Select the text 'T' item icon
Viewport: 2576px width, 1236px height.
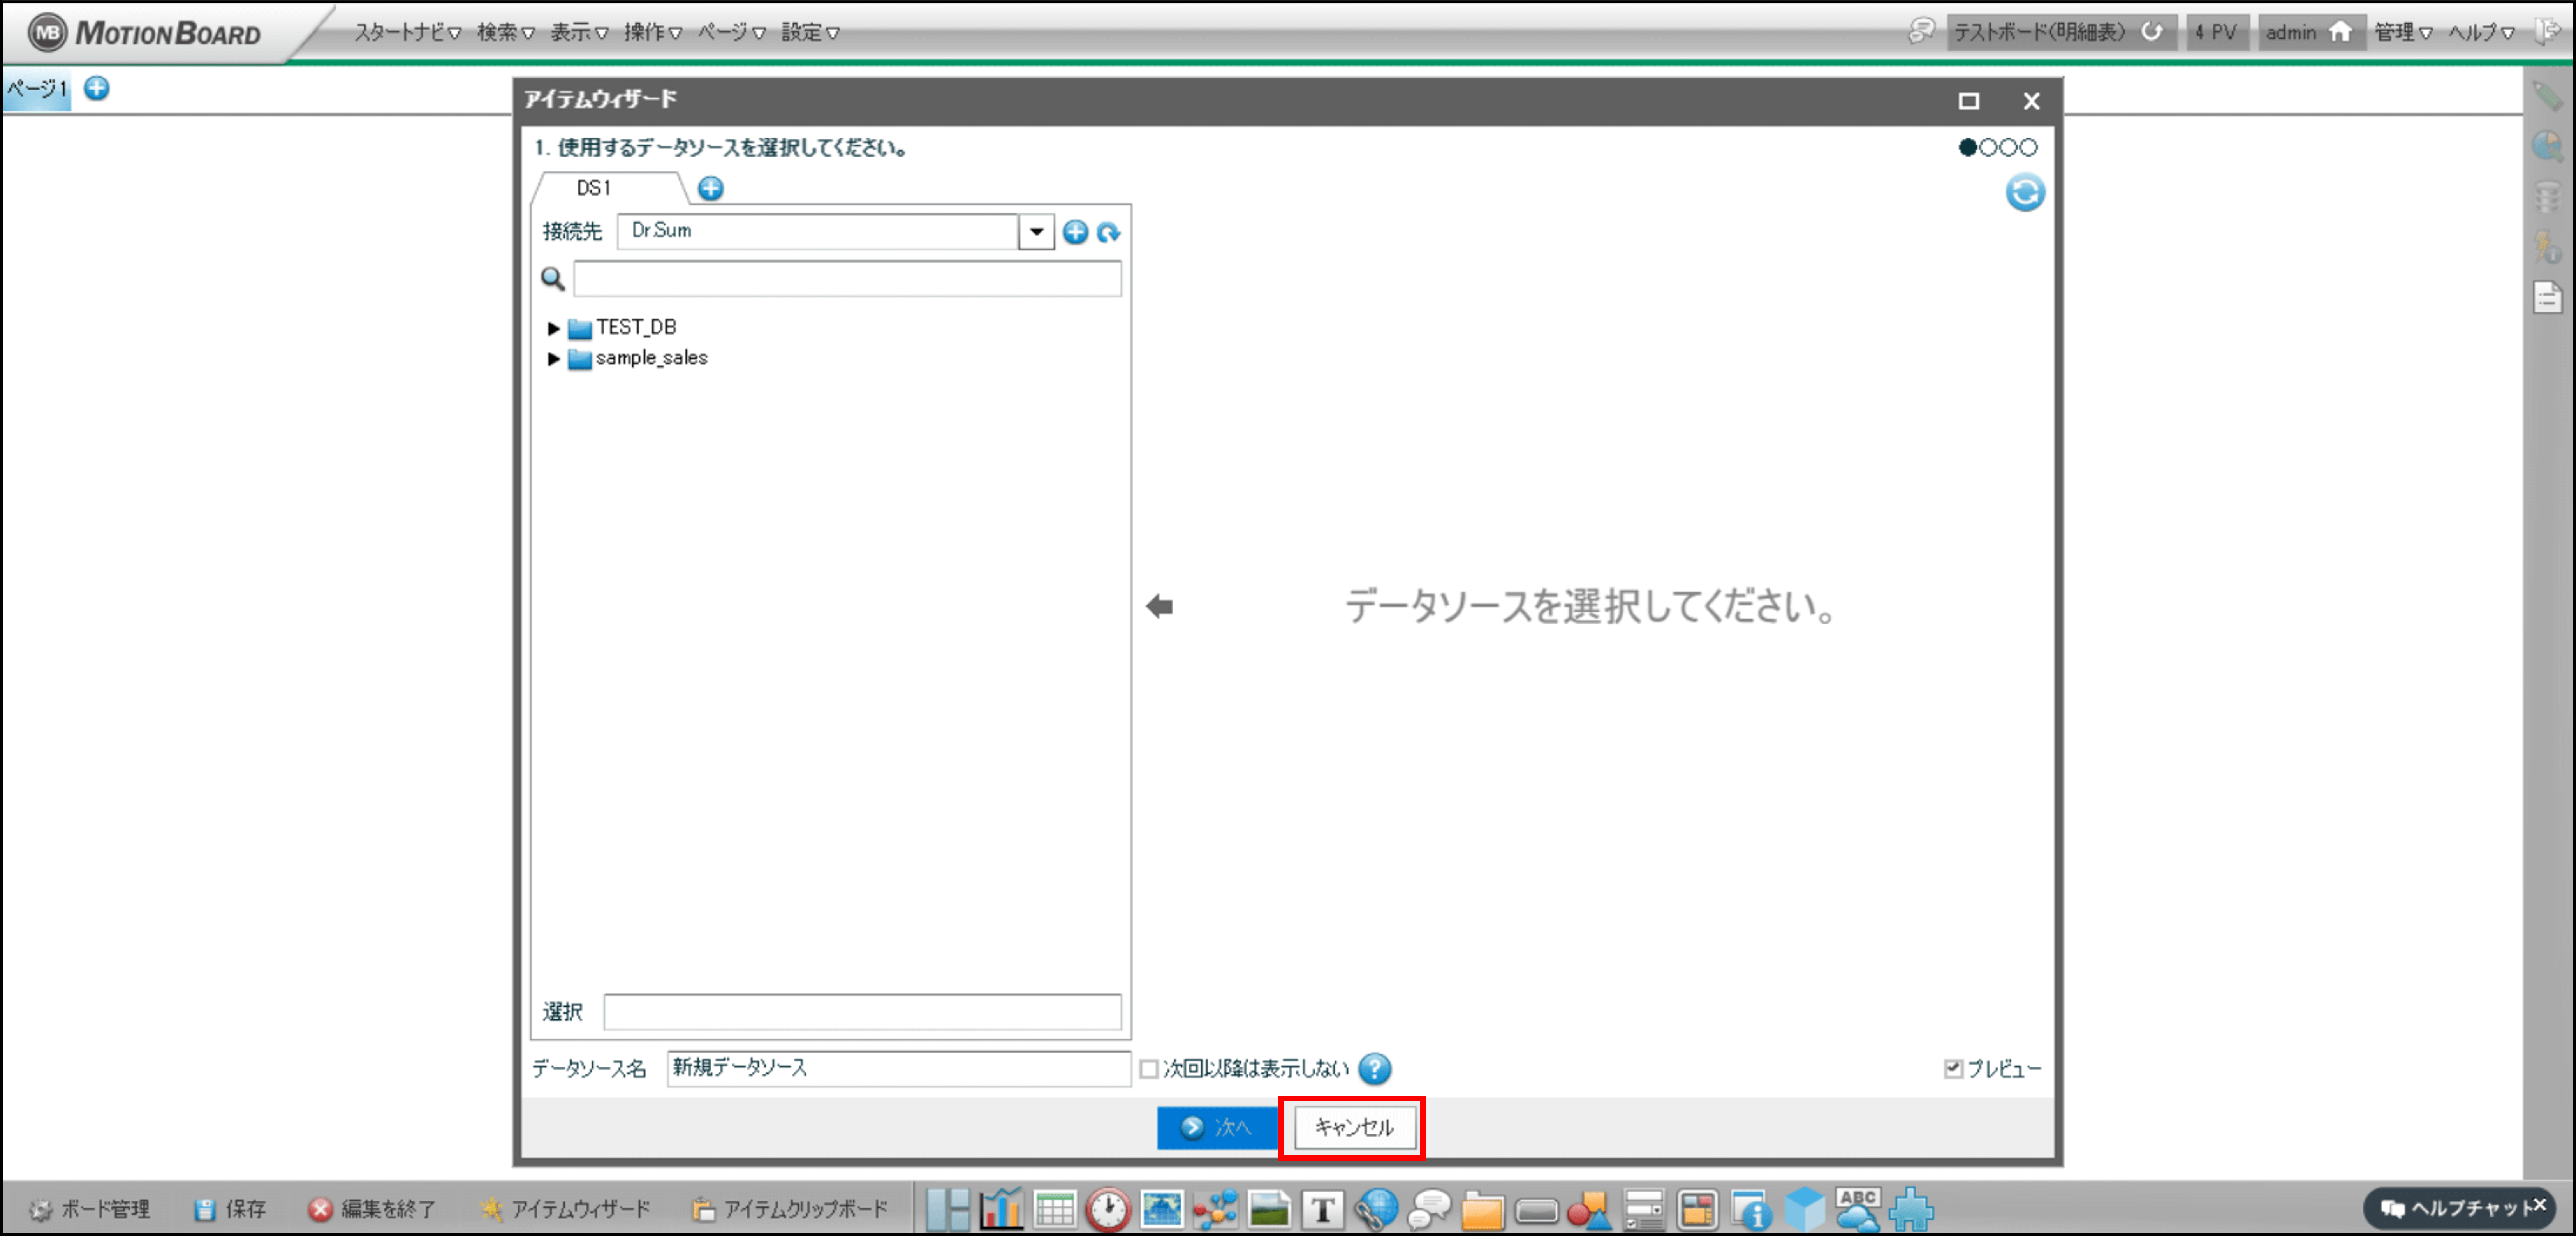(1322, 1210)
